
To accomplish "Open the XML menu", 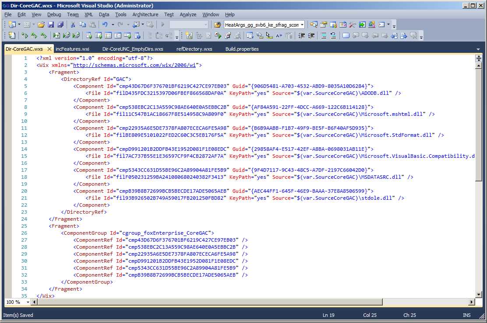I will 88,14.
